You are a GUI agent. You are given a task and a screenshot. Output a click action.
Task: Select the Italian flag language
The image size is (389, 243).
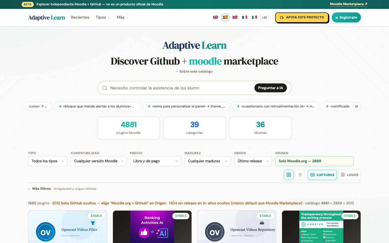[x=254, y=17]
